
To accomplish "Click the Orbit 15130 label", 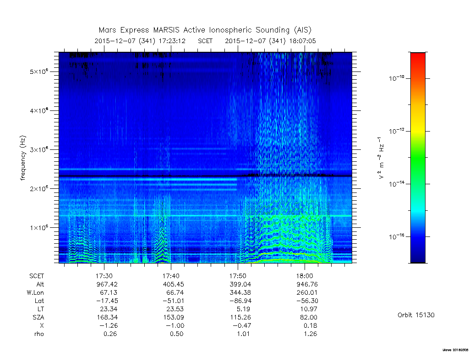I will pyautogui.click(x=416, y=315).
